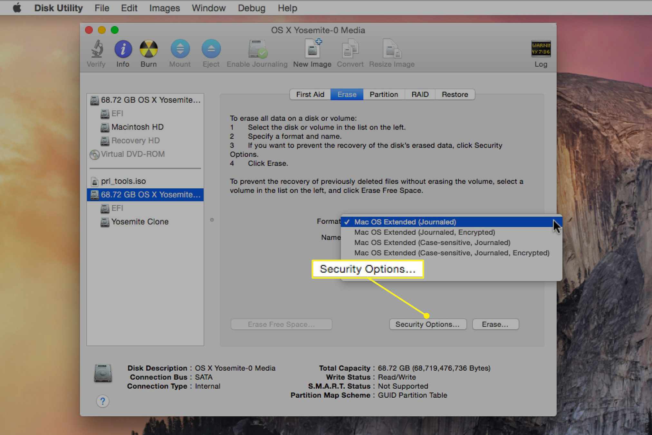The width and height of the screenshot is (652, 435).
Task: Open the Log from the toolbar
Action: click(541, 49)
